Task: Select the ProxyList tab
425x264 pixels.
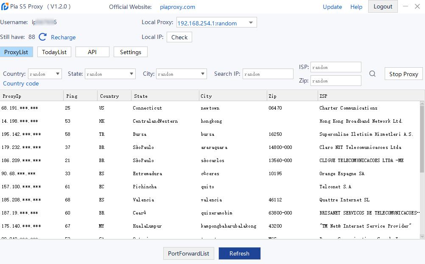Action: (16, 52)
